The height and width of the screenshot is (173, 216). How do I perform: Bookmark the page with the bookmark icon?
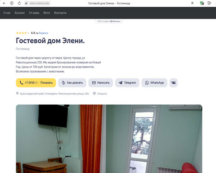click(192, 3)
